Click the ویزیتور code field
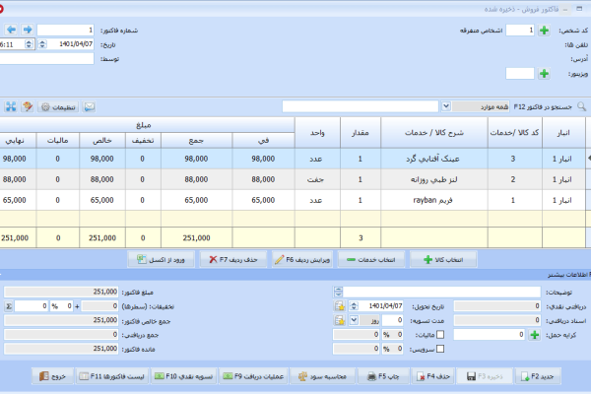 [520, 74]
